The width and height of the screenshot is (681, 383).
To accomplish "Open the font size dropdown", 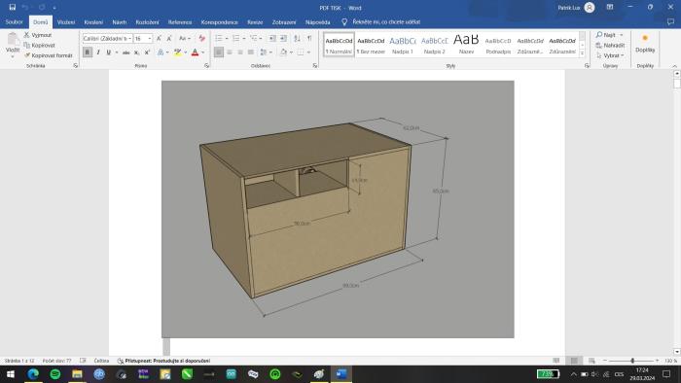I will [150, 39].
